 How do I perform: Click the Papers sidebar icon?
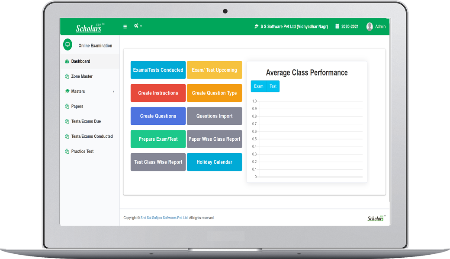67,106
